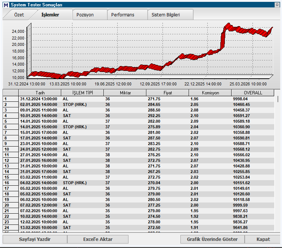Click the equity curve spike near 22.12.2025
This screenshot has height=248, width=282.
[223, 40]
